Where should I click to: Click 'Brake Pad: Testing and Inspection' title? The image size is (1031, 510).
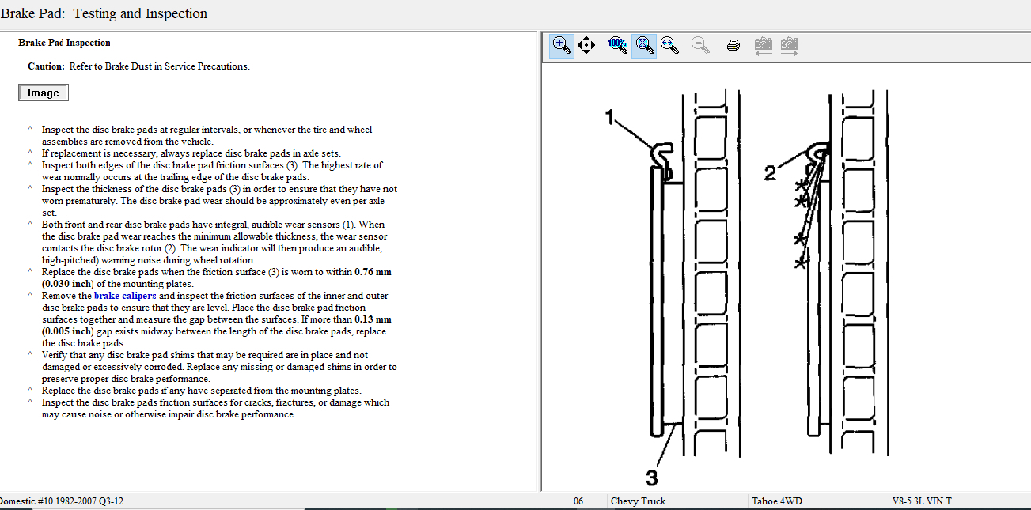[104, 13]
